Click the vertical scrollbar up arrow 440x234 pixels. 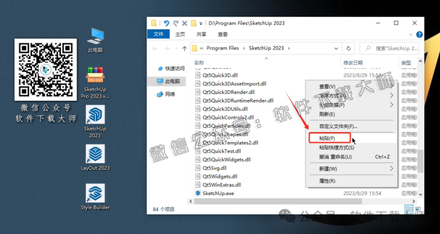coord(420,60)
